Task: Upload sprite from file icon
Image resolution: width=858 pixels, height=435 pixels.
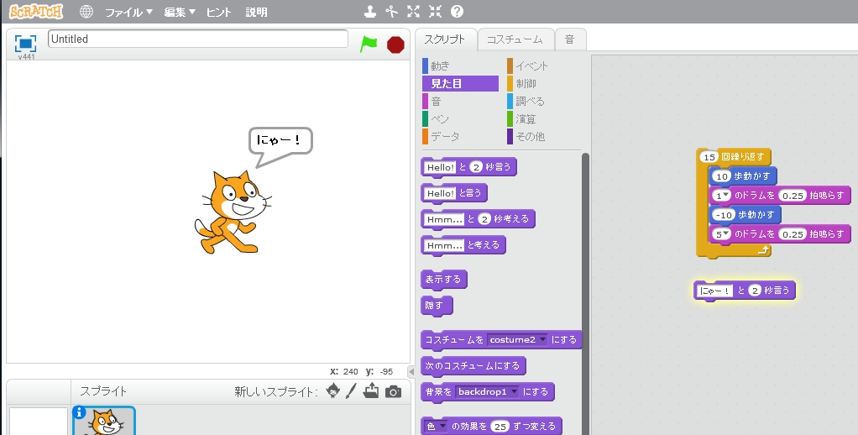Action: (371, 390)
